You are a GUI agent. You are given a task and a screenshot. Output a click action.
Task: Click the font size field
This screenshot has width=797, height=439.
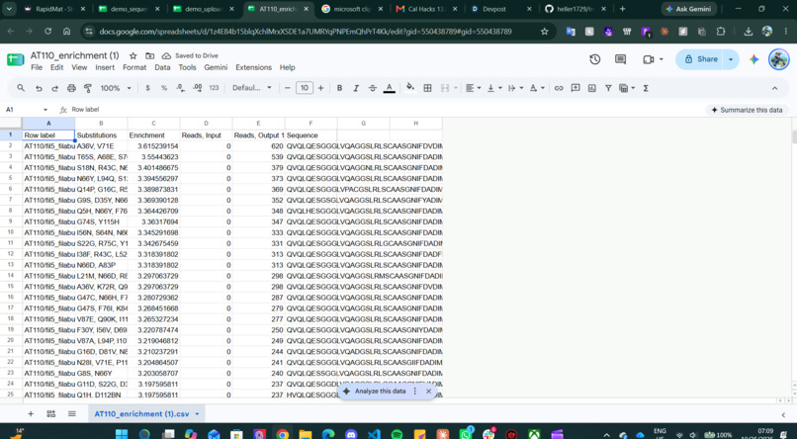pyautogui.click(x=305, y=88)
